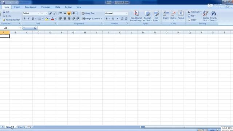Set Top Align vertical alignment
Screen dimensions: 233x131
61,13
